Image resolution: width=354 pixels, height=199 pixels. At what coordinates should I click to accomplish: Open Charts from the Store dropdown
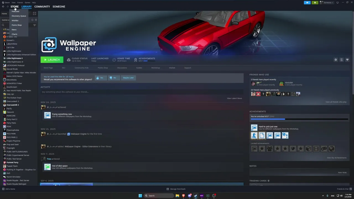coord(14,34)
